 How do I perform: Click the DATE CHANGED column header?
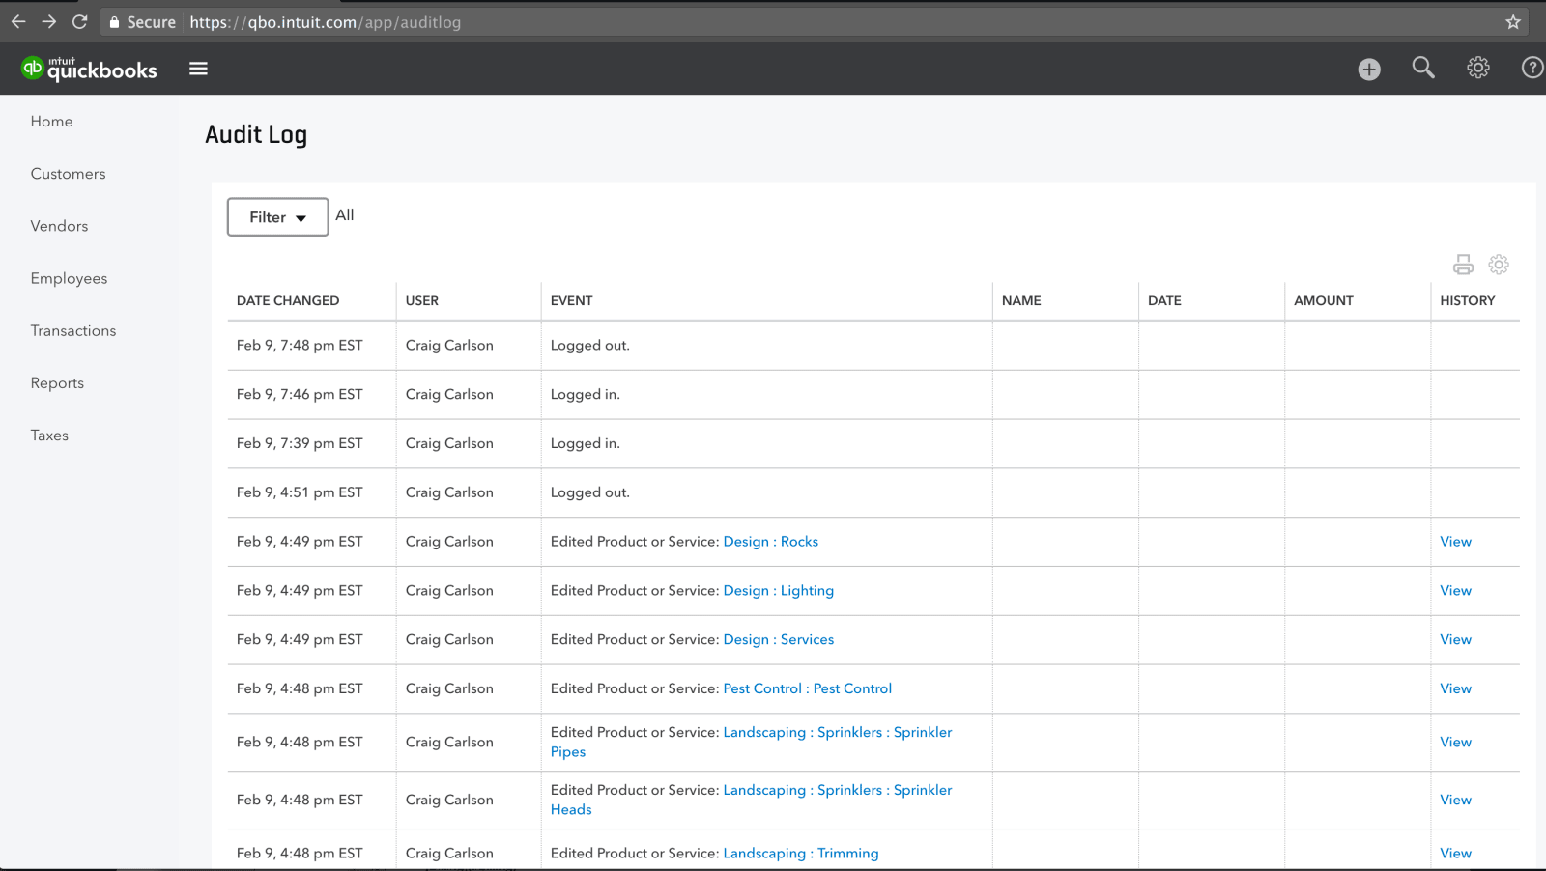point(288,301)
